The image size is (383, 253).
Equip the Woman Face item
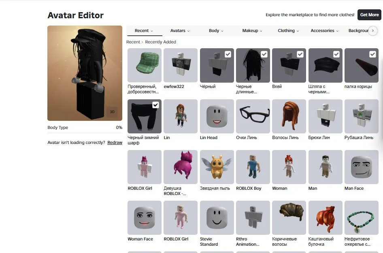[x=145, y=218]
